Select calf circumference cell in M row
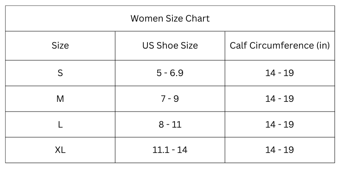 [x=280, y=99]
